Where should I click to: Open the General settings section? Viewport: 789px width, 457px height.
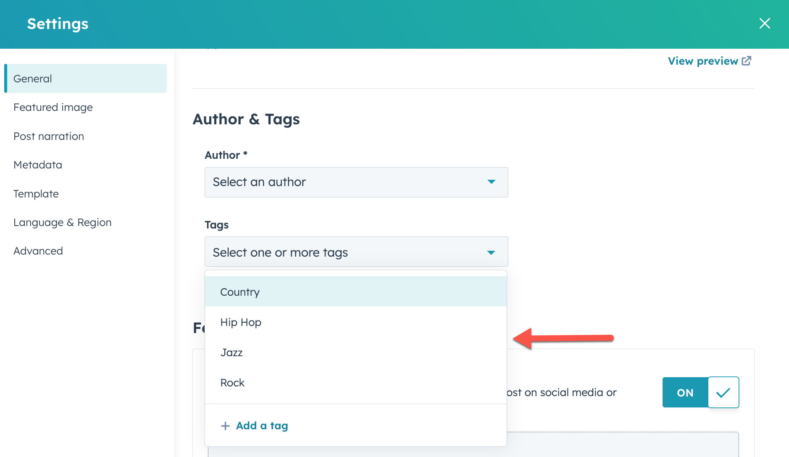click(86, 79)
